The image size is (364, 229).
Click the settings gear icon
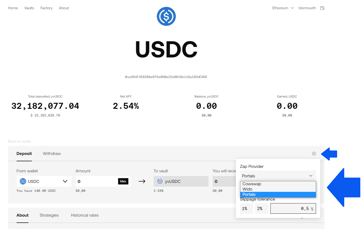314,154
